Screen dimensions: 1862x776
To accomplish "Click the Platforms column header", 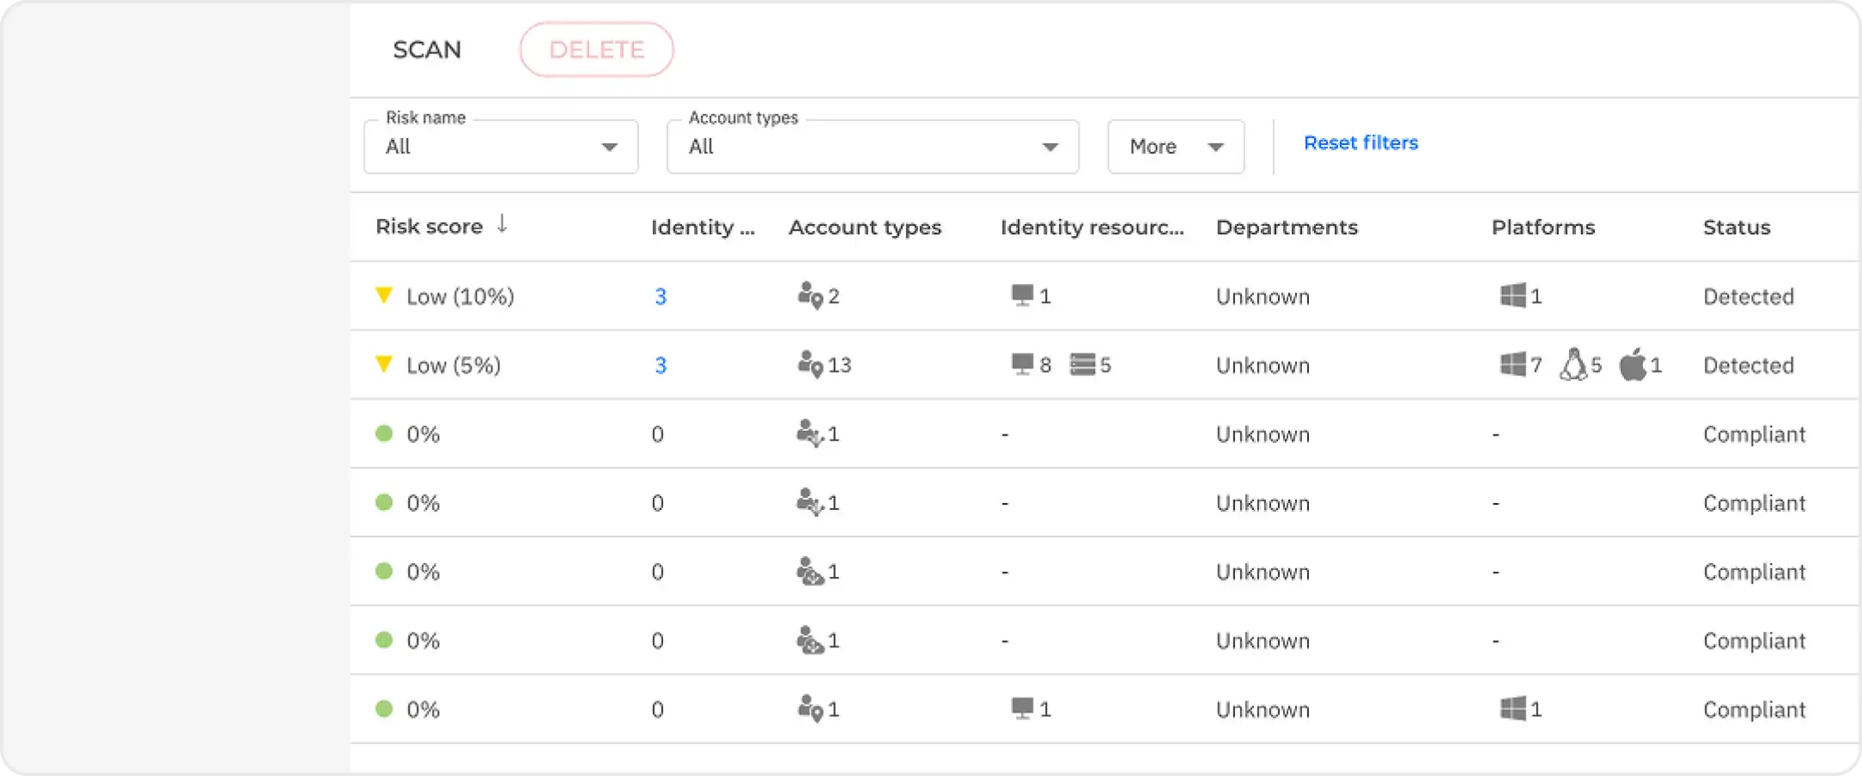I will pyautogui.click(x=1543, y=227).
